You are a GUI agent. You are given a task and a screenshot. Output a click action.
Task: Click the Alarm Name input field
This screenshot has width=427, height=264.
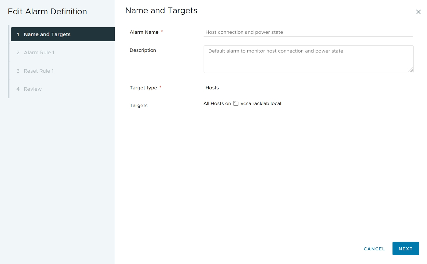(x=307, y=32)
